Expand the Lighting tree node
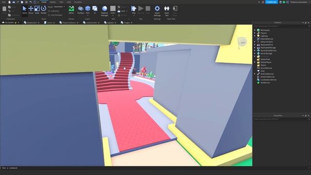The height and width of the screenshot is (175, 311). click(255, 36)
